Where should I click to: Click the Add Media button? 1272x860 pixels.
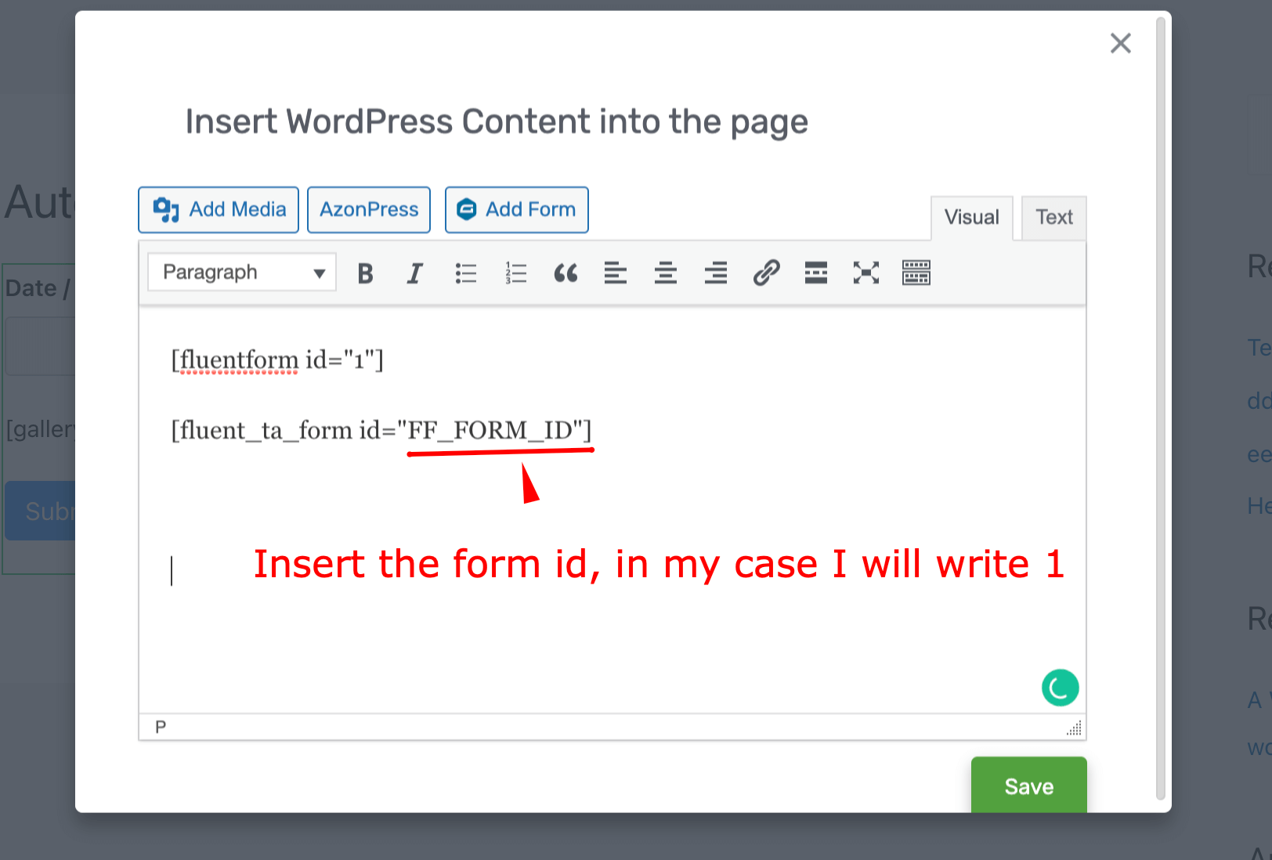219,210
